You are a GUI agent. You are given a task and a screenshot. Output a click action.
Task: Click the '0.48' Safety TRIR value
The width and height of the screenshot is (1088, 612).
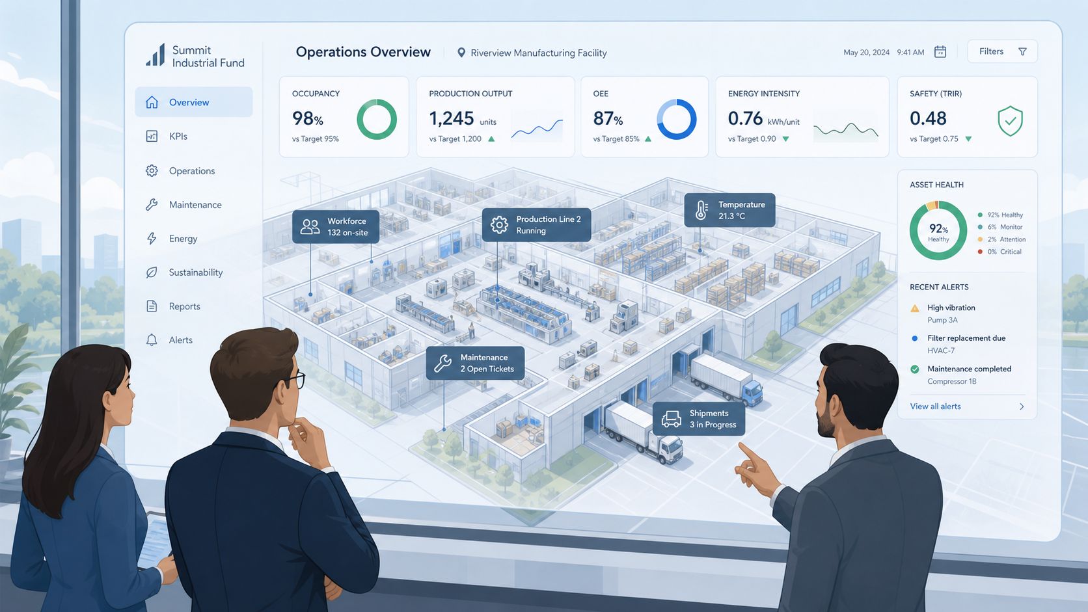(928, 118)
